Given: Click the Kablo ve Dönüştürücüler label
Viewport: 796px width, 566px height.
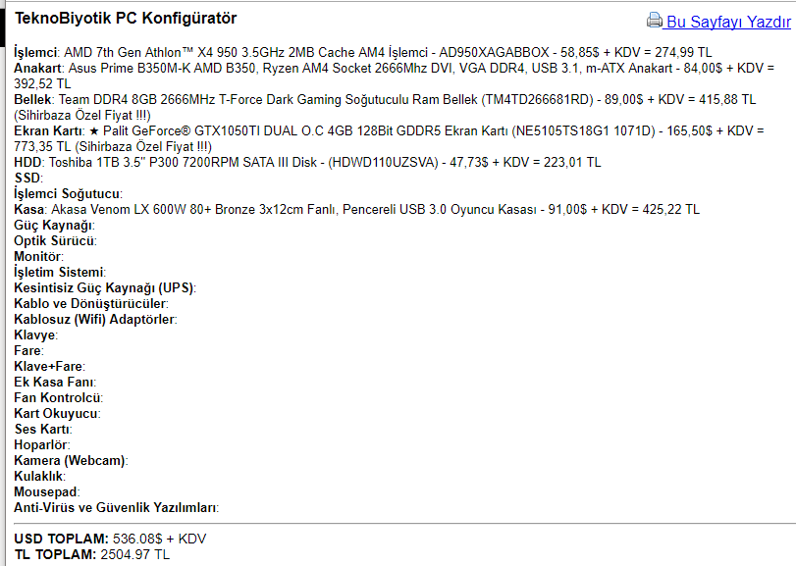Looking at the screenshot, I should 91,304.
